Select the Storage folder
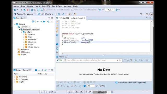 (x=30, y=45)
